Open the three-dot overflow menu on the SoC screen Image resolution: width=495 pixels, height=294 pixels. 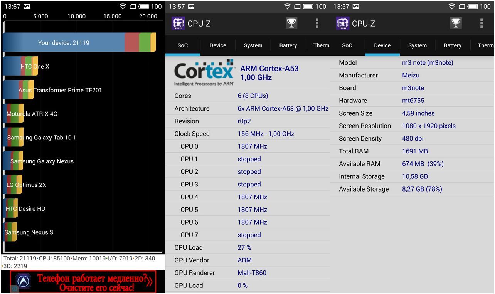click(x=317, y=24)
